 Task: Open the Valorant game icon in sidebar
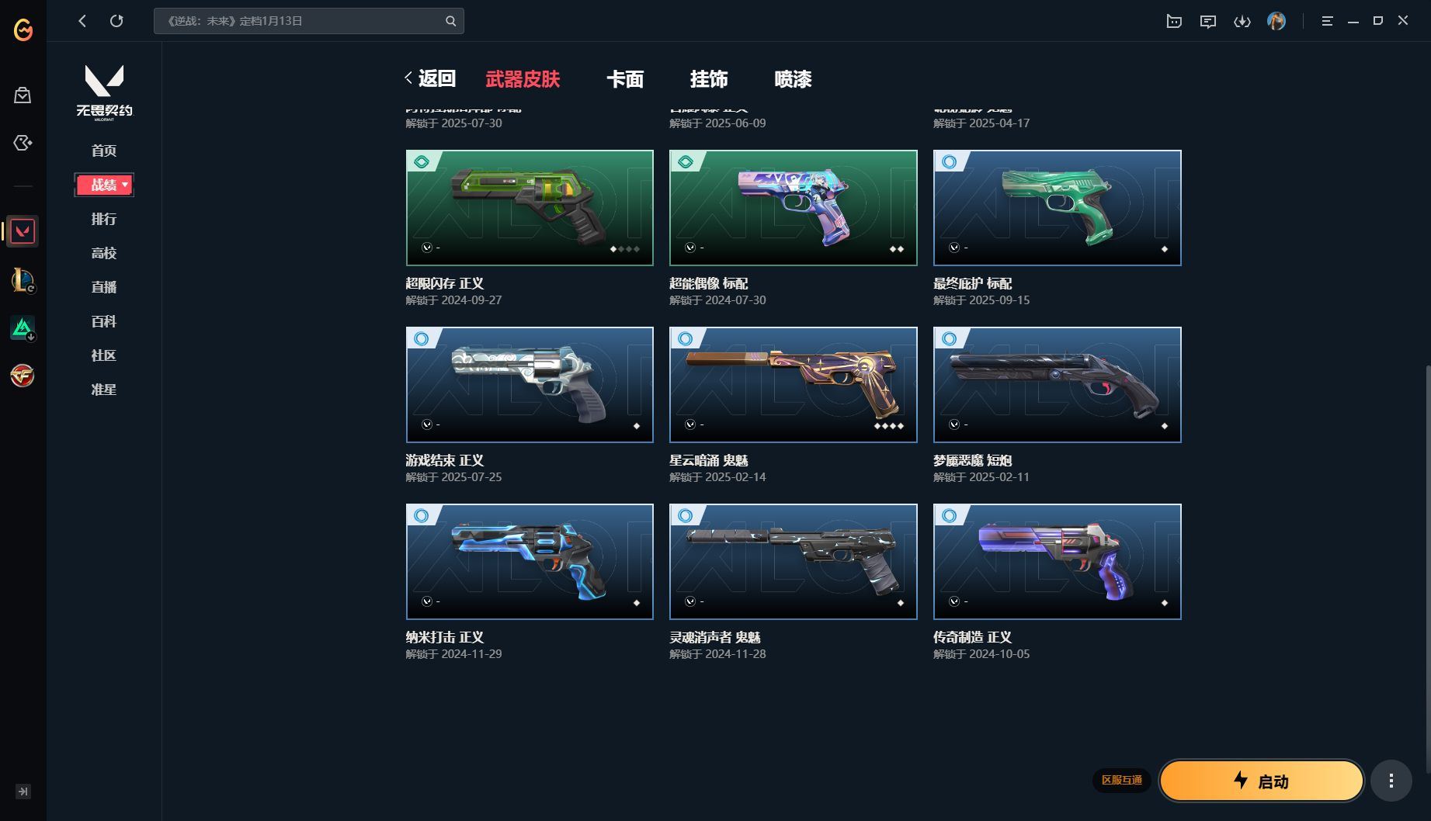click(x=23, y=231)
